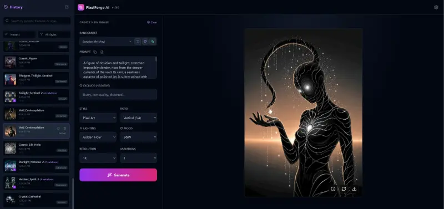The height and width of the screenshot is (209, 444).
Task: Click the purple palette randomizer icon
Action: 145,42
